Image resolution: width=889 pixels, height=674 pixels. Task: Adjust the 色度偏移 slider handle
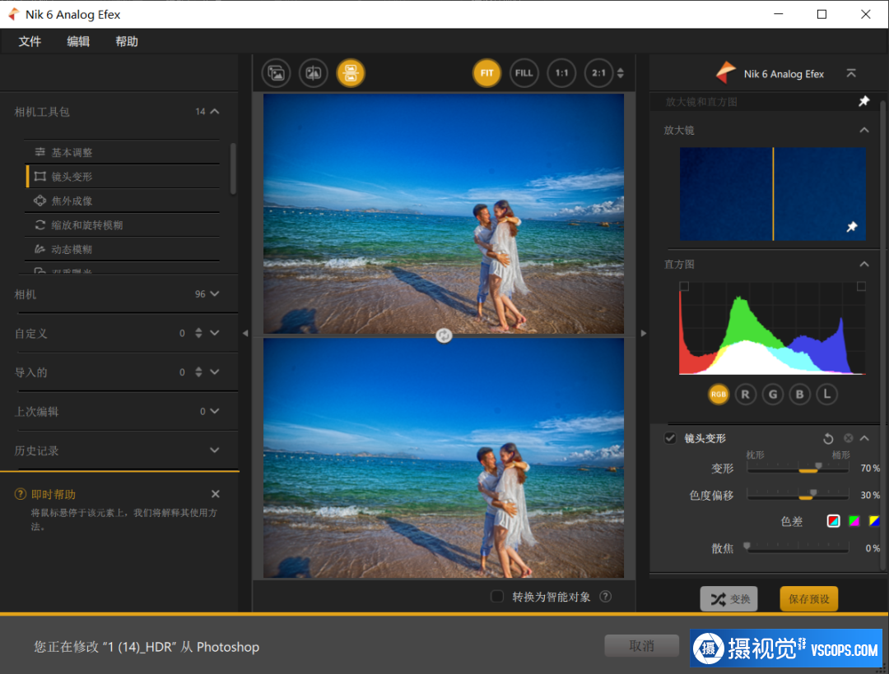tap(813, 493)
